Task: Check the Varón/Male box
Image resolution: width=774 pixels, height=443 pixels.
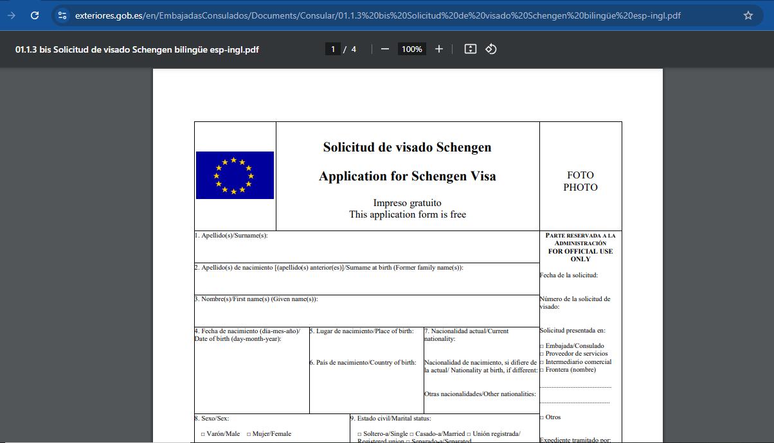Action: (203, 434)
